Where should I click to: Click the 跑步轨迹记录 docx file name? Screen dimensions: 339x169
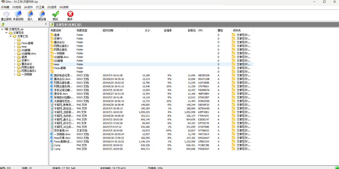(x=64, y=75)
